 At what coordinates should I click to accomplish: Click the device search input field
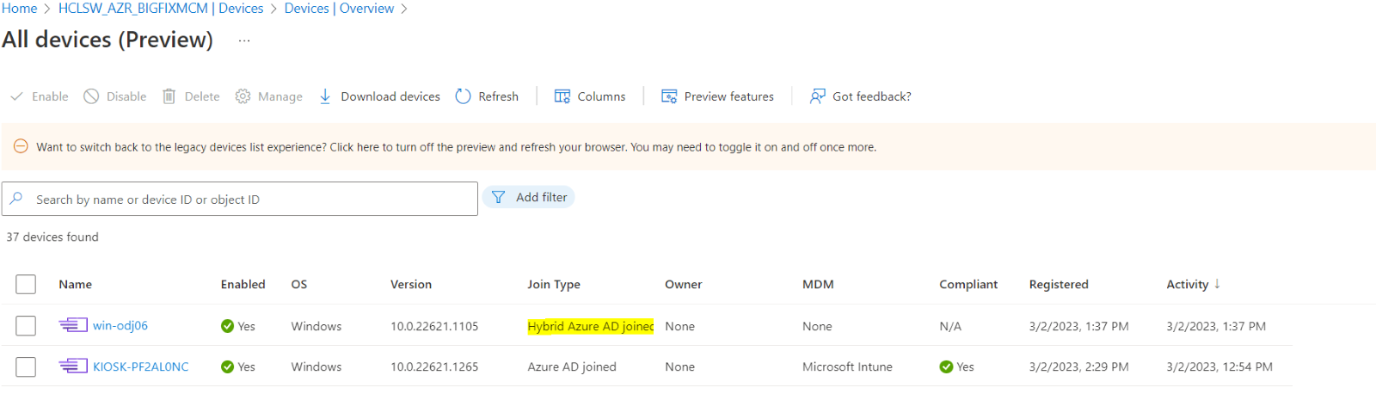[249, 200]
